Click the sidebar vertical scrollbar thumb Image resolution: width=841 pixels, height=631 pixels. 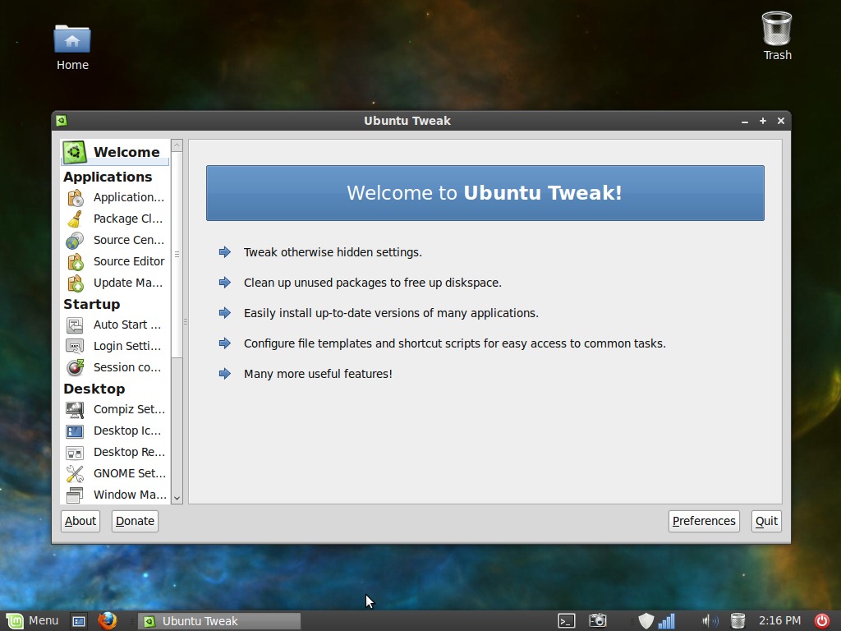177,255
